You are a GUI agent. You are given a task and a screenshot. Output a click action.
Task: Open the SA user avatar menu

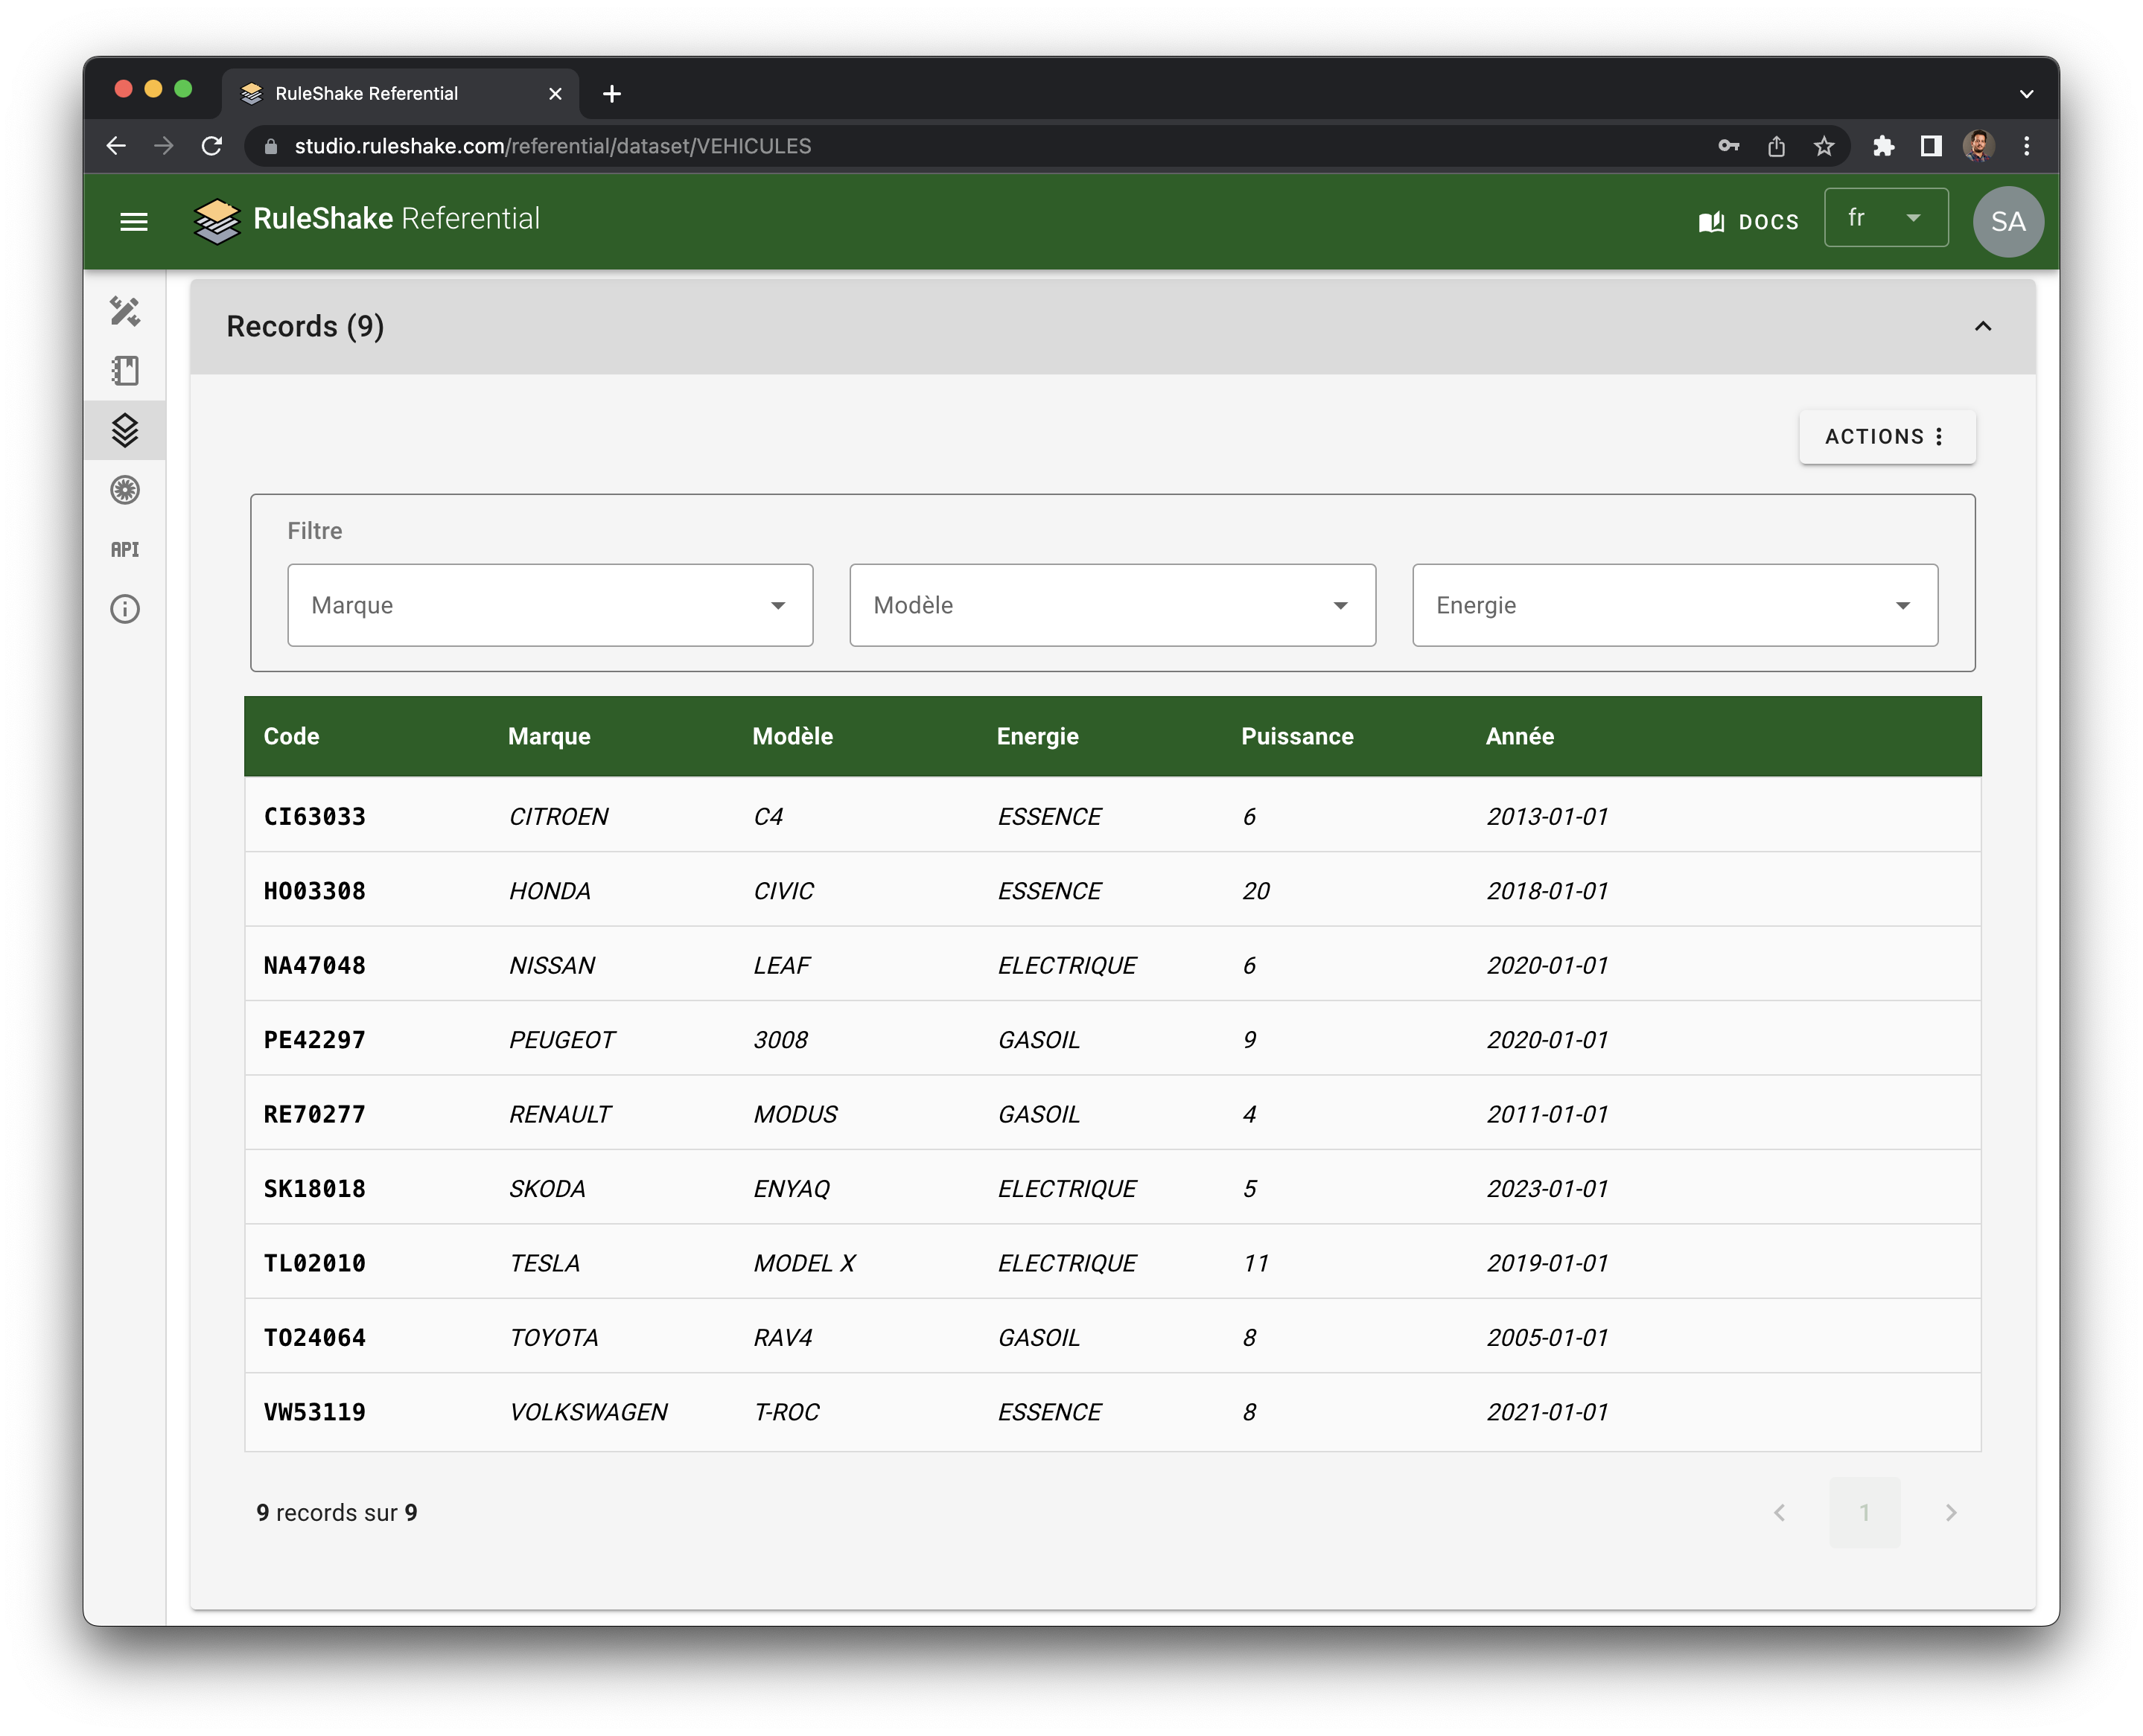click(2007, 222)
